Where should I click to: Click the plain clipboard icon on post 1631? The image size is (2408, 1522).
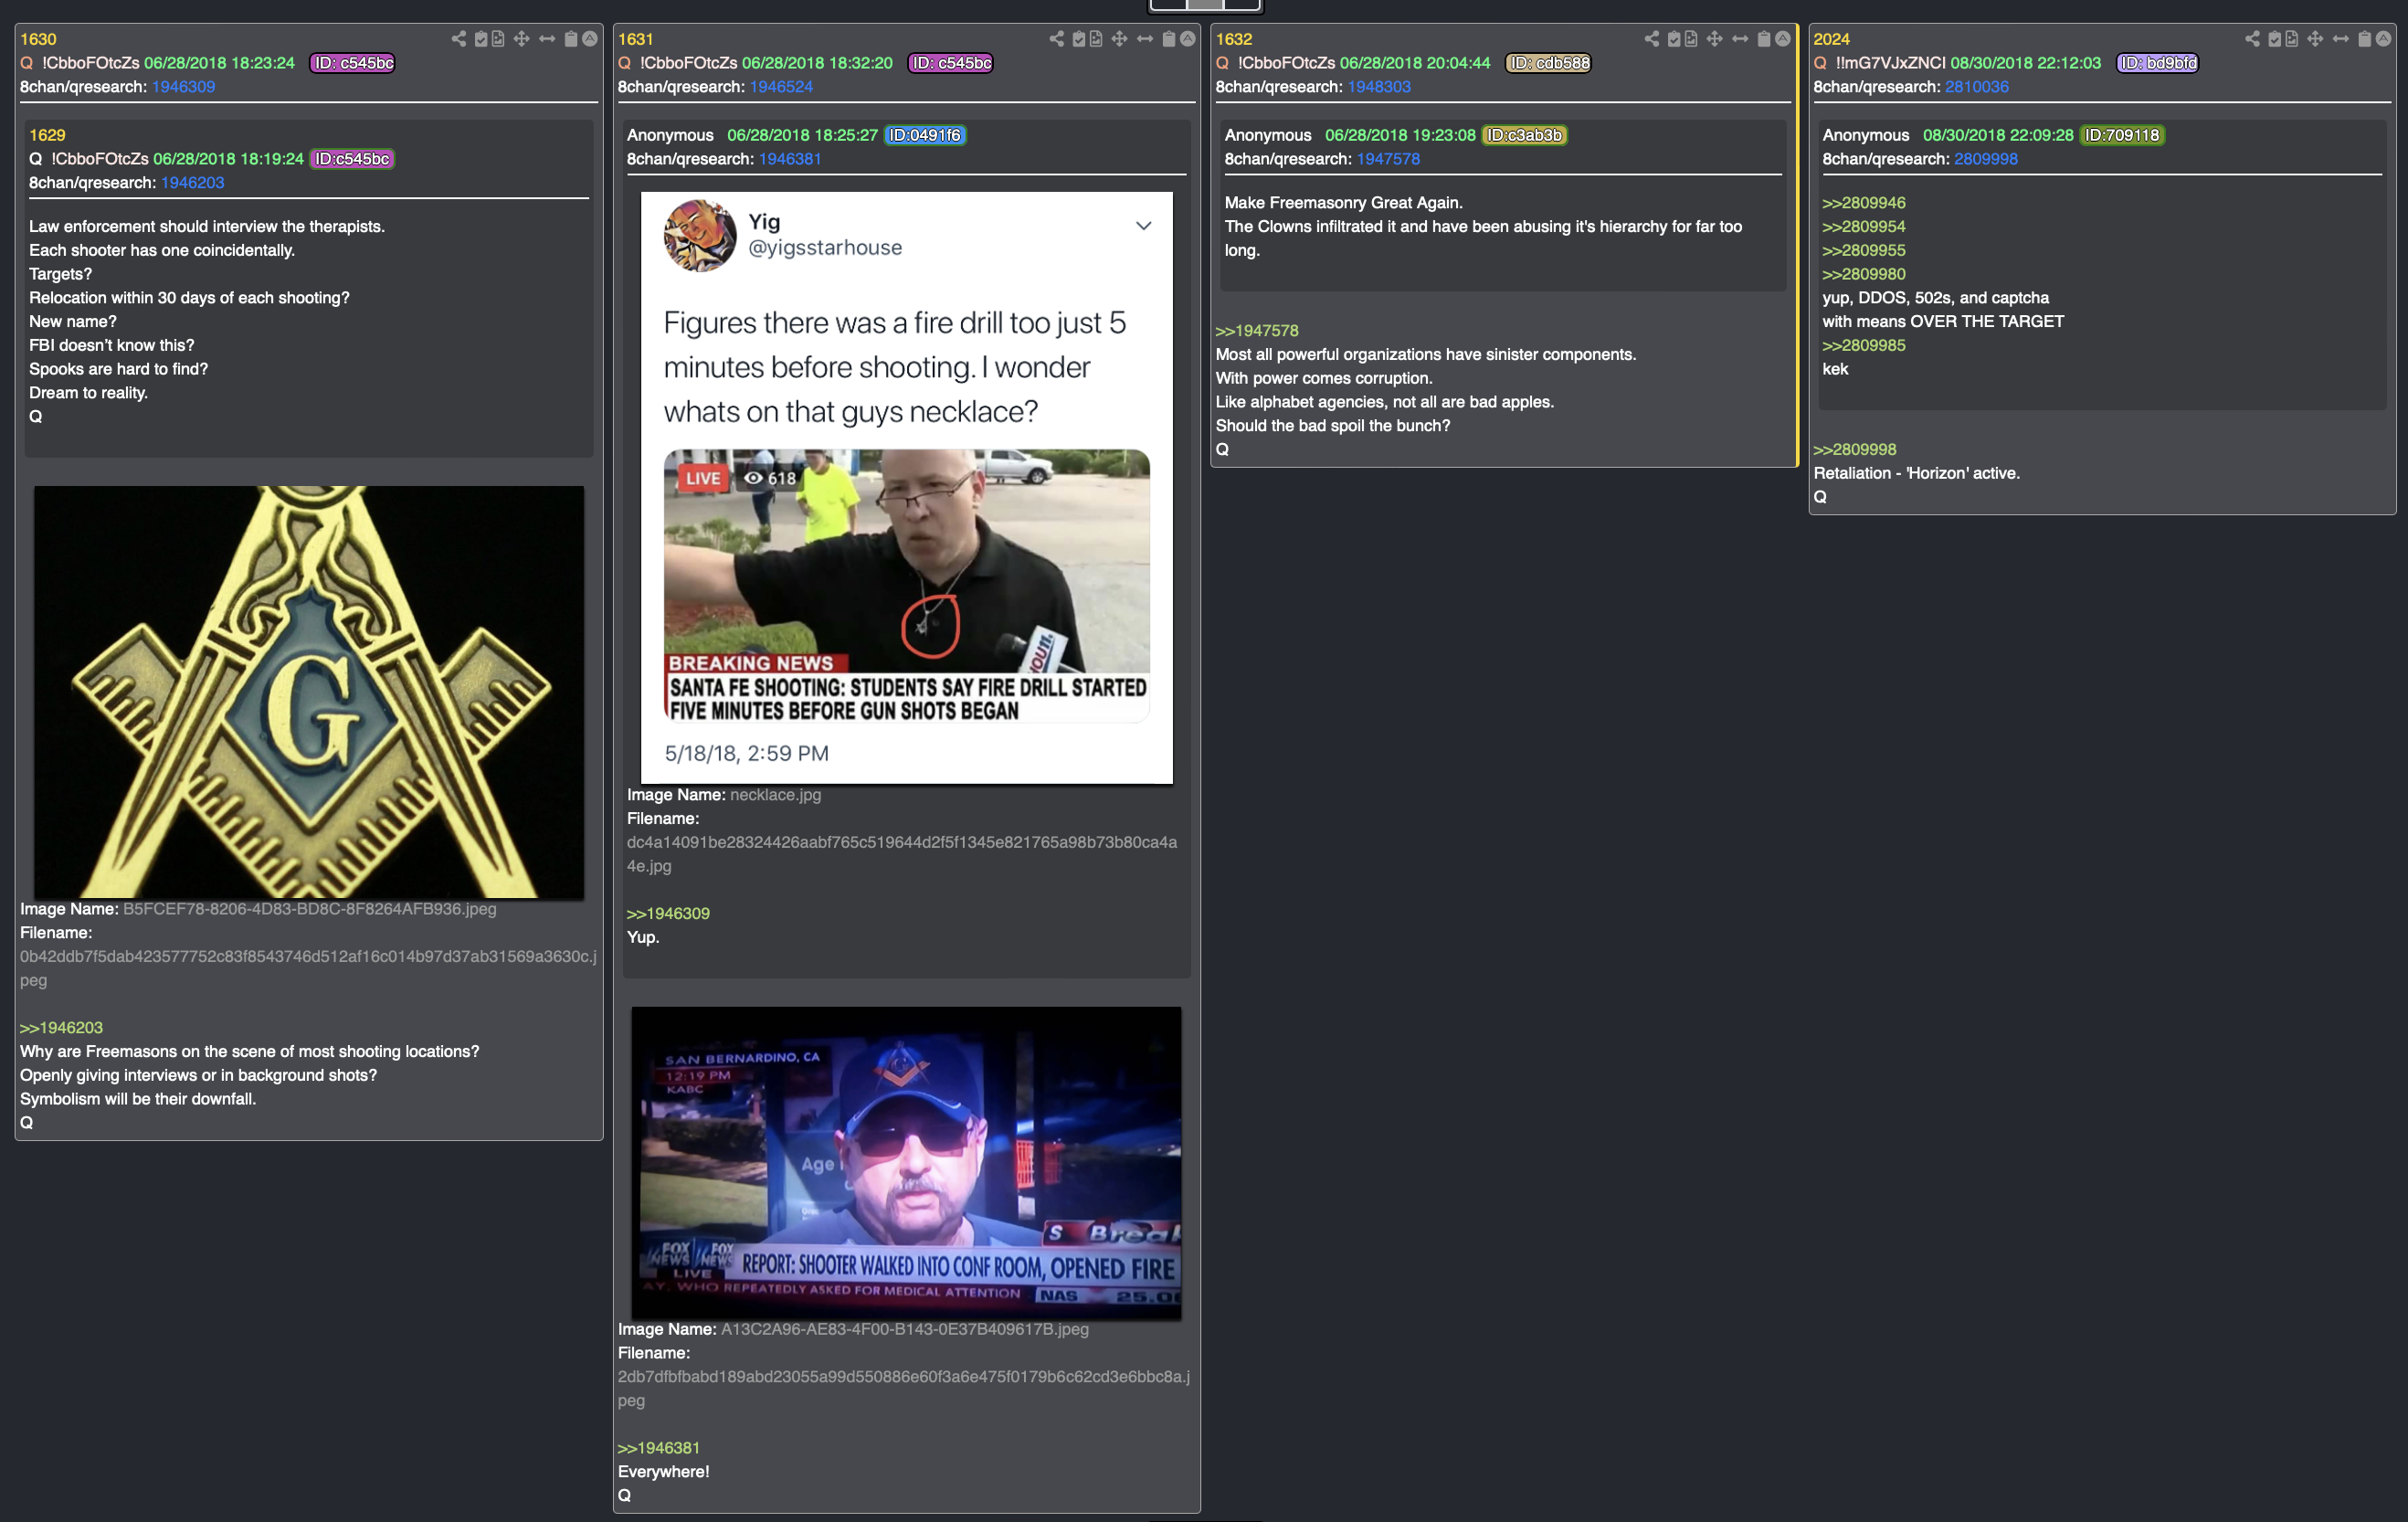1169,39
